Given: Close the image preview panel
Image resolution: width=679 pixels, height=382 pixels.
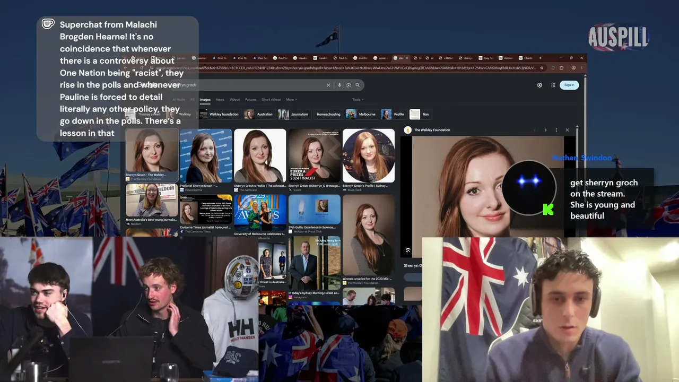Looking at the screenshot, I should point(567,130).
